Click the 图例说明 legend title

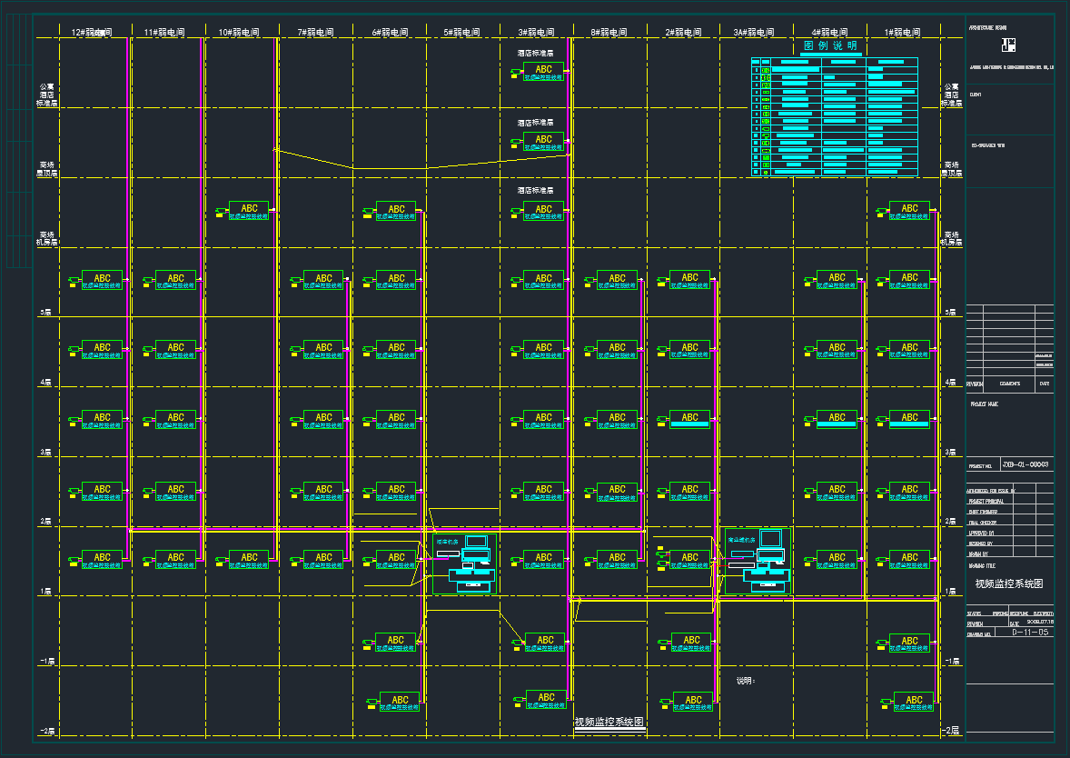830,46
